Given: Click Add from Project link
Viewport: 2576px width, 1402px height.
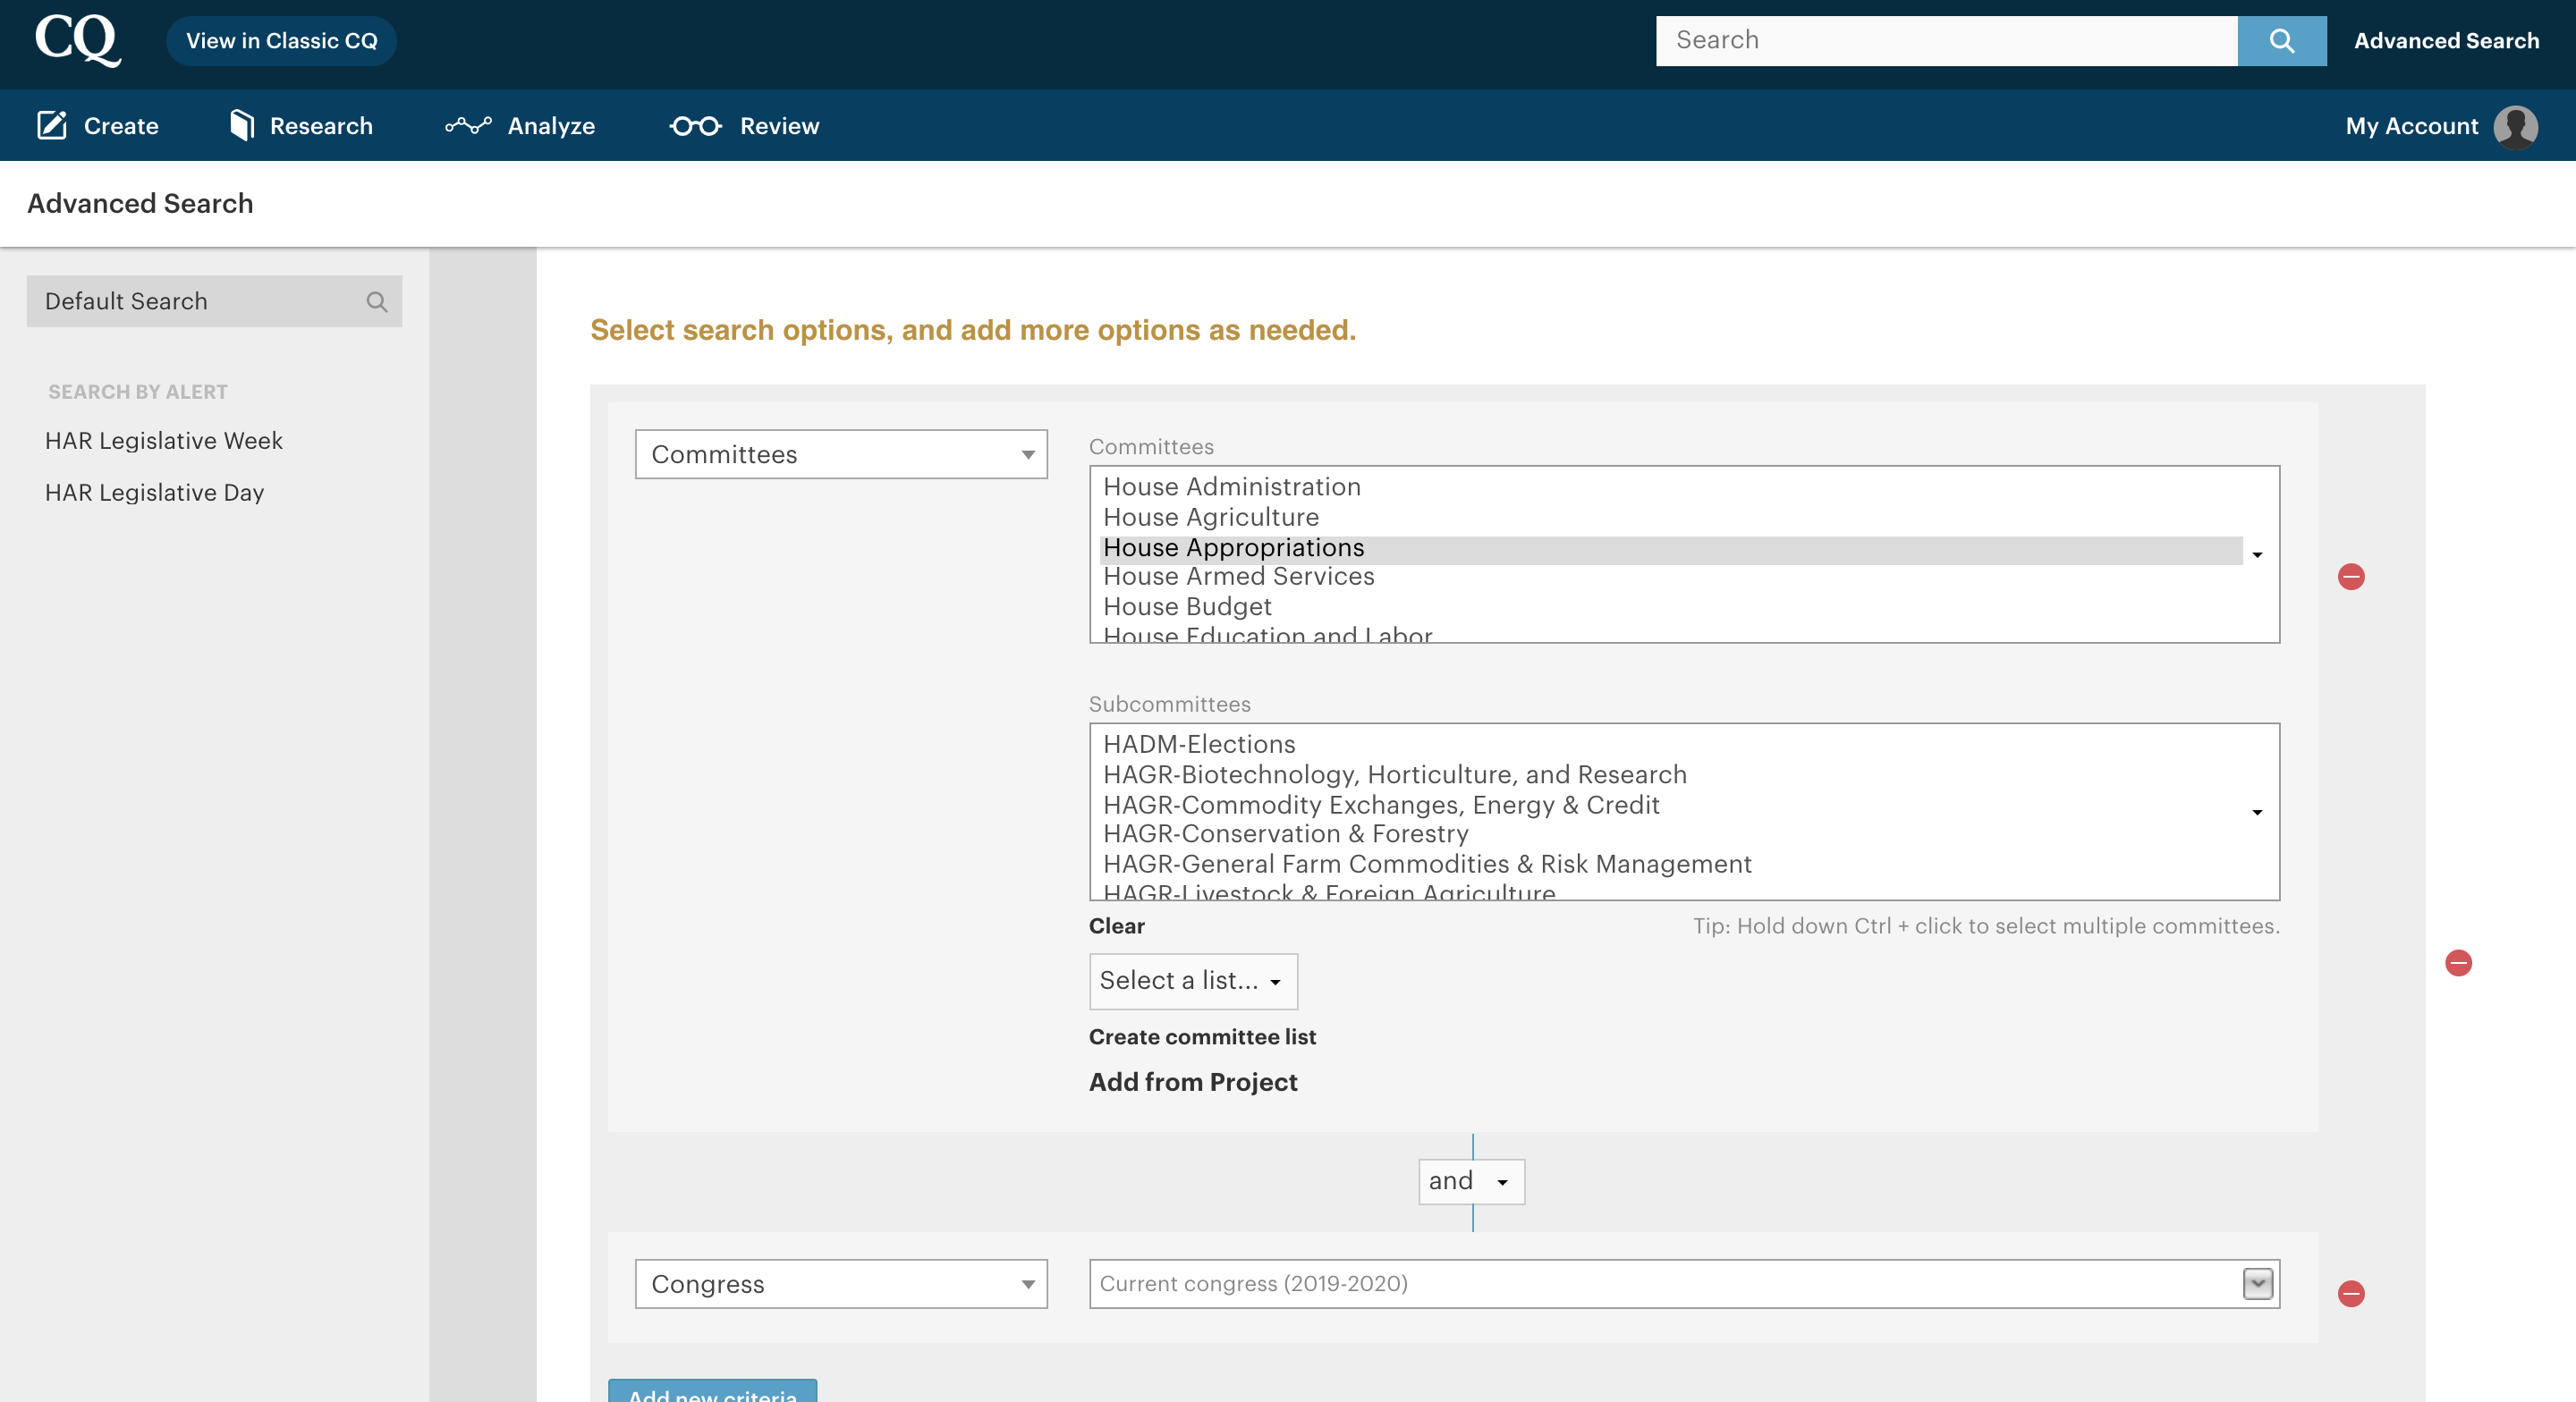Looking at the screenshot, I should click(x=1193, y=1082).
